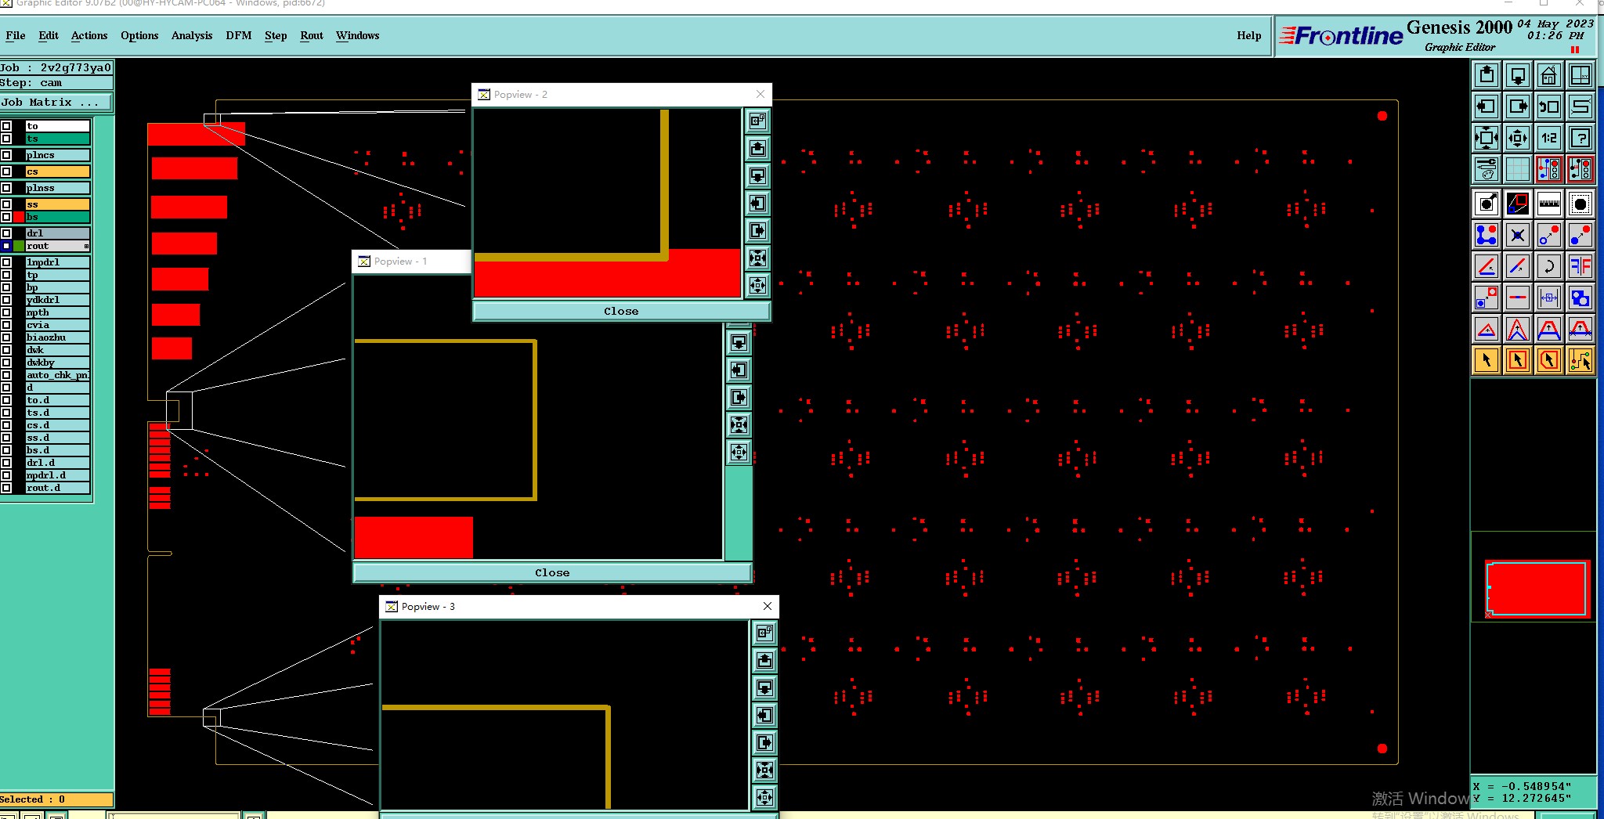Open the question mark help tool
This screenshot has height=819, width=1604.
1581,139
